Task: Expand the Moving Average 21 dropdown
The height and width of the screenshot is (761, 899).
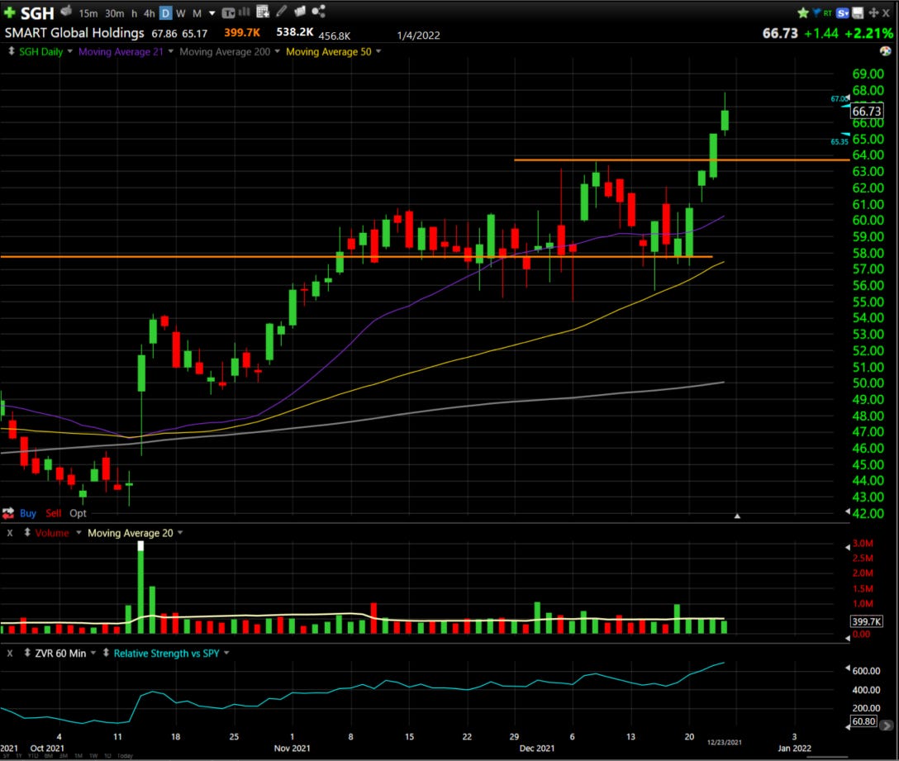Action: pyautogui.click(x=170, y=51)
